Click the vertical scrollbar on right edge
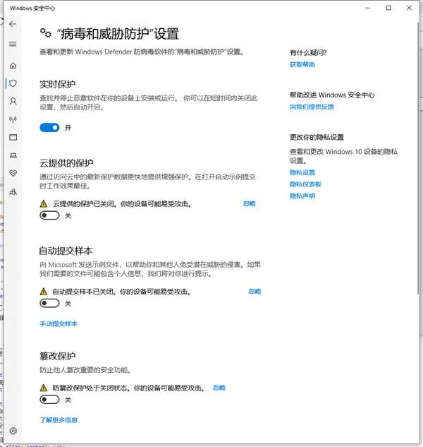Viewport: 423px width, 447px height. click(x=418, y=158)
